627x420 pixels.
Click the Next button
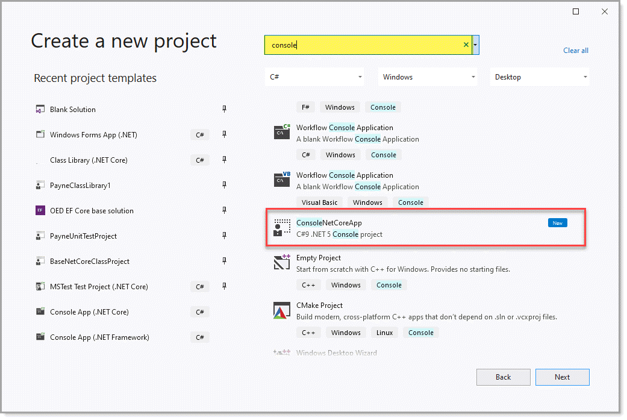click(562, 377)
